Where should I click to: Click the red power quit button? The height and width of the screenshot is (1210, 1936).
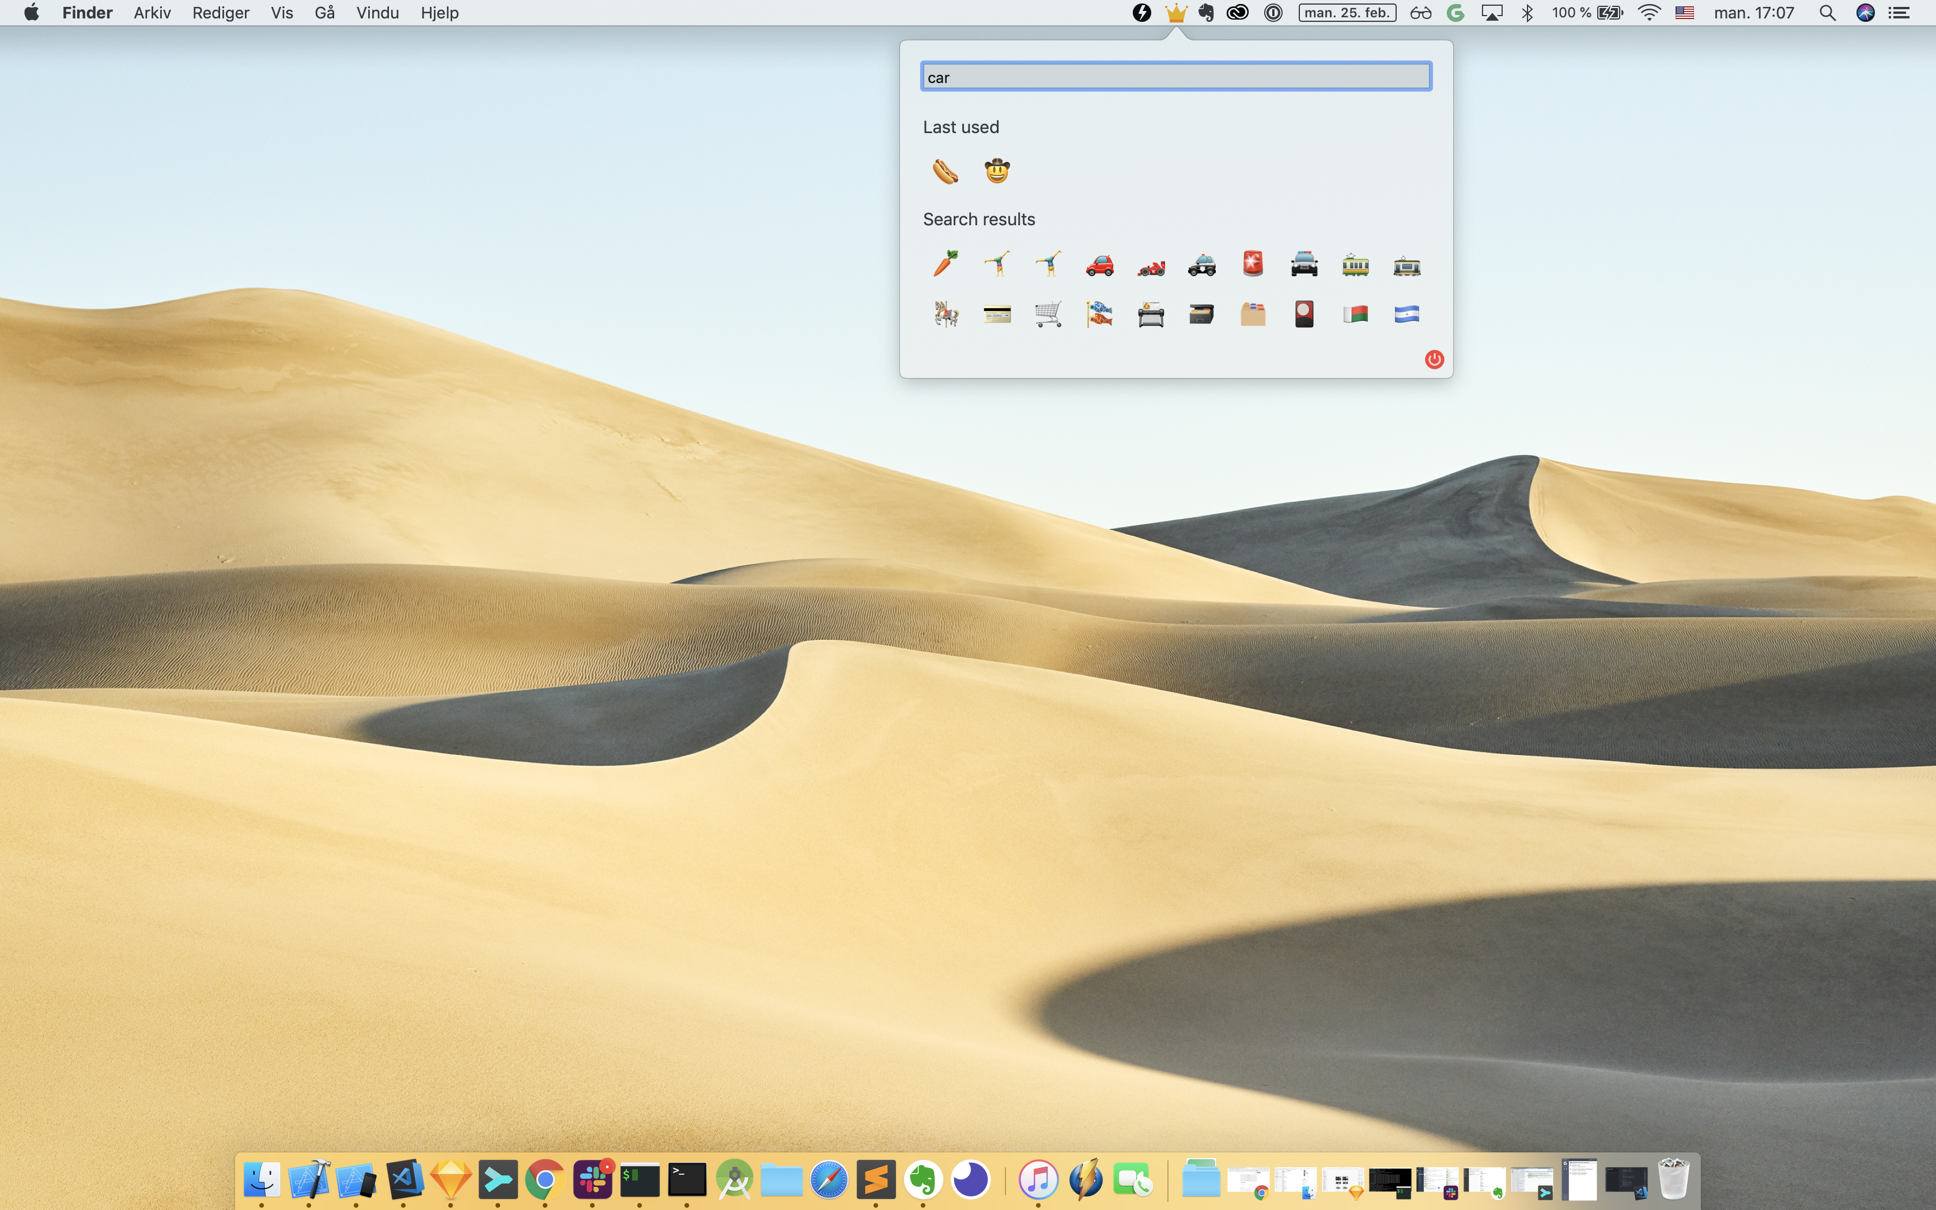1434,360
